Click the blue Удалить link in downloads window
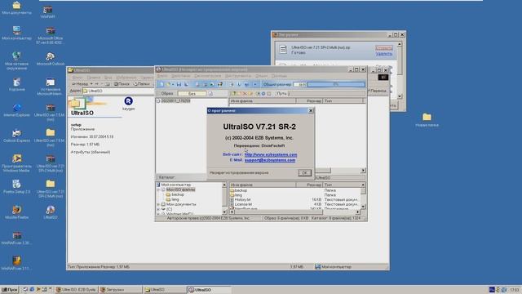 [x=384, y=53]
